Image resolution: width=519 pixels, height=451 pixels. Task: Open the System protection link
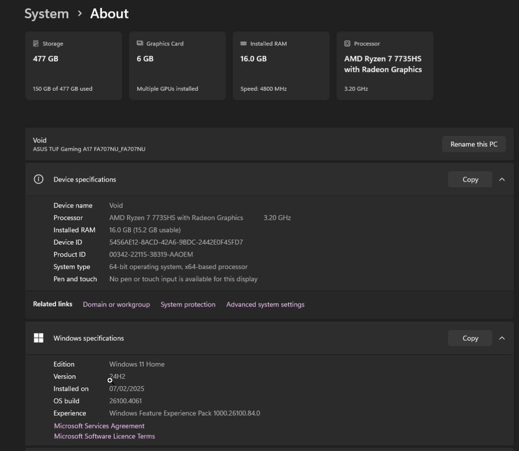pos(188,304)
